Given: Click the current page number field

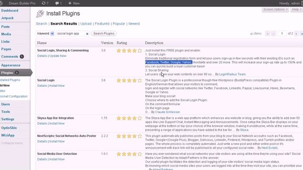Looking at the screenshot, I should point(282,34).
